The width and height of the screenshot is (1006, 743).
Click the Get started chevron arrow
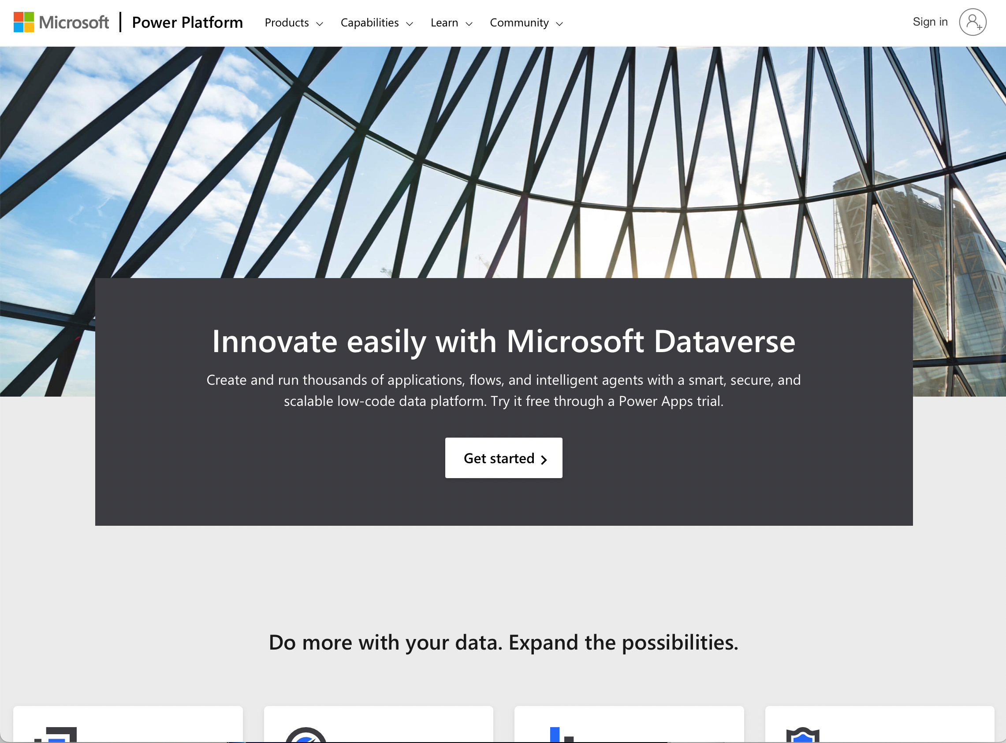click(x=544, y=458)
